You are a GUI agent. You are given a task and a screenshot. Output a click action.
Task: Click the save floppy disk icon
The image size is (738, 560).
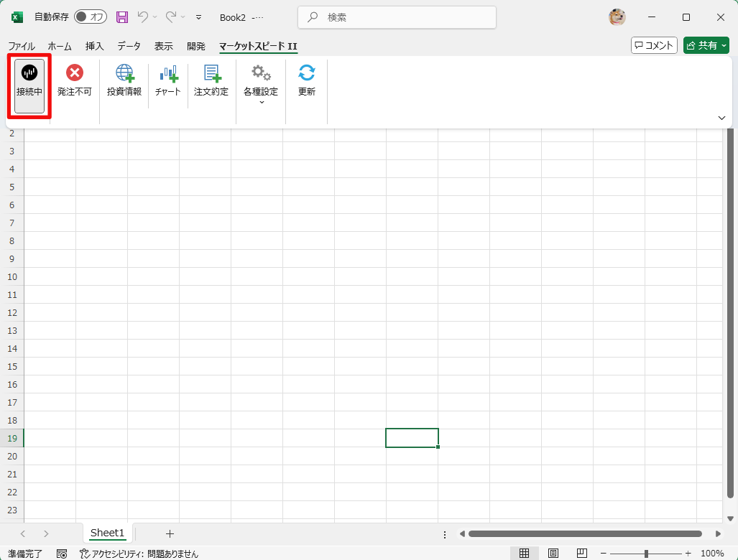(122, 17)
